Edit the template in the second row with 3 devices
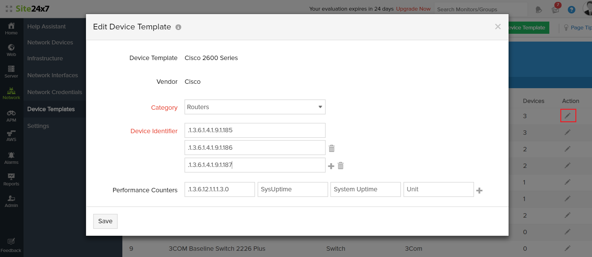The width and height of the screenshot is (592, 257). (568, 133)
